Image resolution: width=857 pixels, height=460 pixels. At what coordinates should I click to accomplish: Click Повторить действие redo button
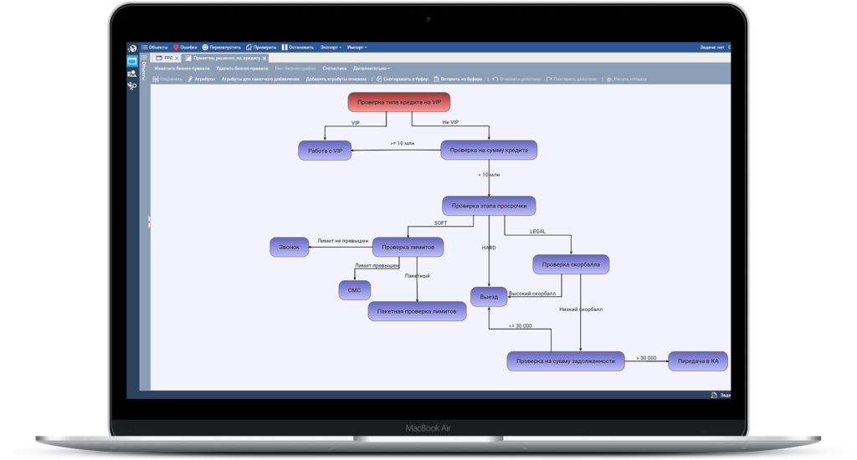pyautogui.click(x=571, y=79)
